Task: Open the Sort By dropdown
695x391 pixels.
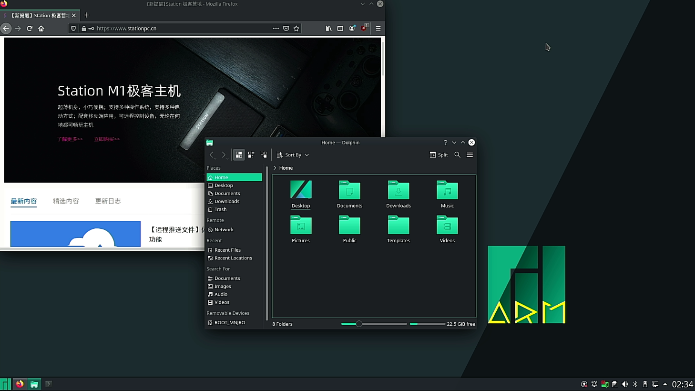Action: pos(293,155)
